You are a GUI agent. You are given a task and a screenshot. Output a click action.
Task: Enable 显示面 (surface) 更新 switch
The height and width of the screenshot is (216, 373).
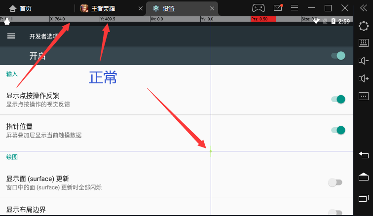(x=335, y=182)
